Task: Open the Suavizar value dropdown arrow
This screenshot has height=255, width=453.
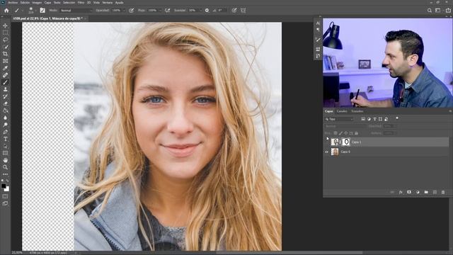Action: (x=200, y=11)
